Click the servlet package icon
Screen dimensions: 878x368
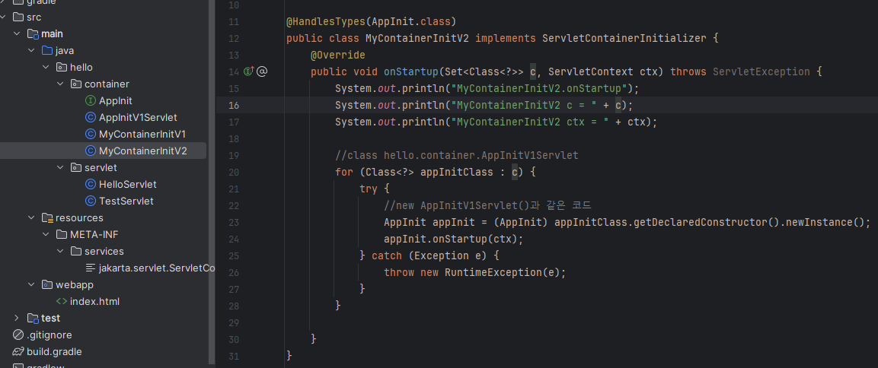click(76, 168)
